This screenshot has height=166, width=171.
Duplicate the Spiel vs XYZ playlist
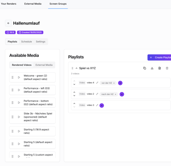[x=144, y=68]
